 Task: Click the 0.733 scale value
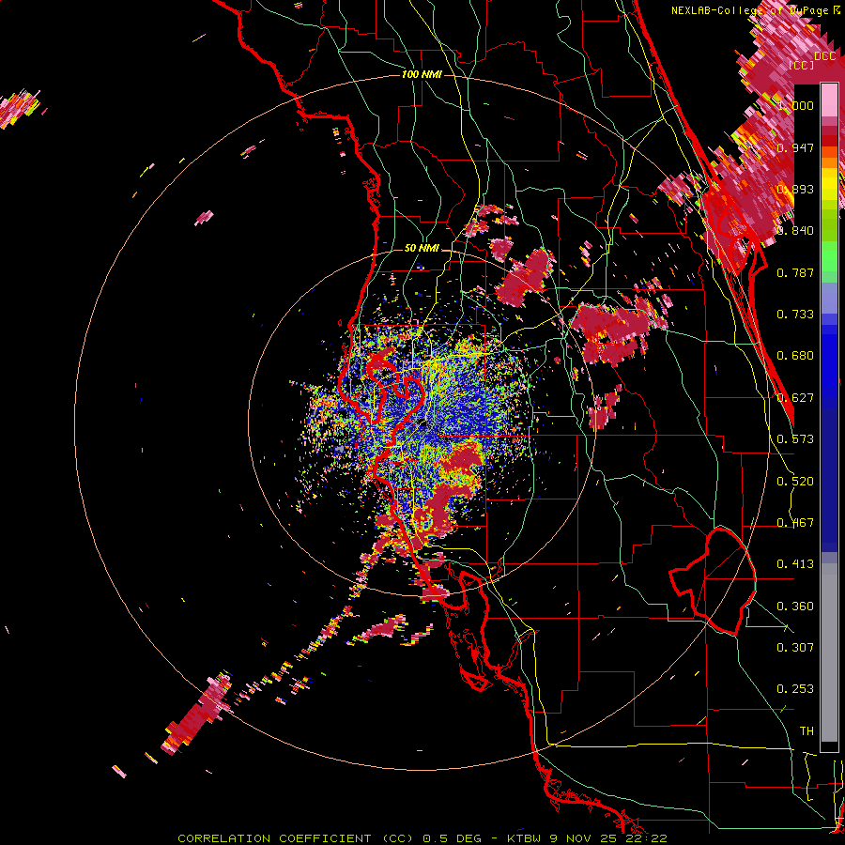[x=795, y=315]
